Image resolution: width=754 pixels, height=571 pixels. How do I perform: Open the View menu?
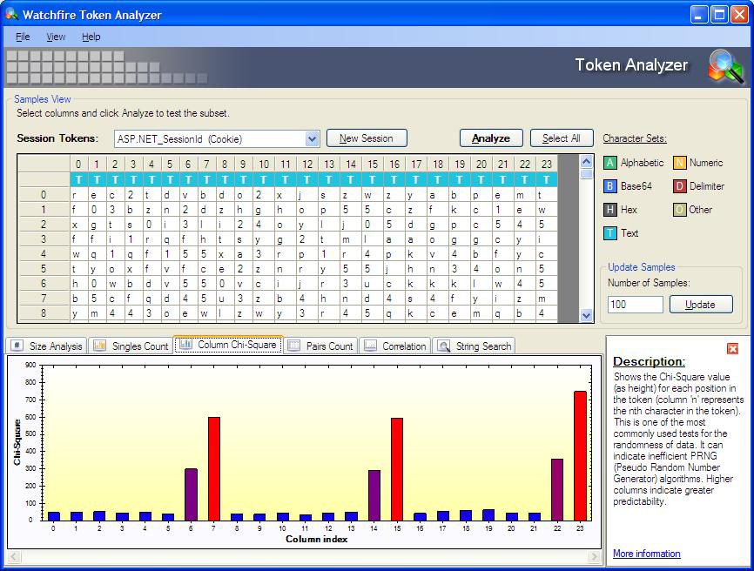point(56,37)
